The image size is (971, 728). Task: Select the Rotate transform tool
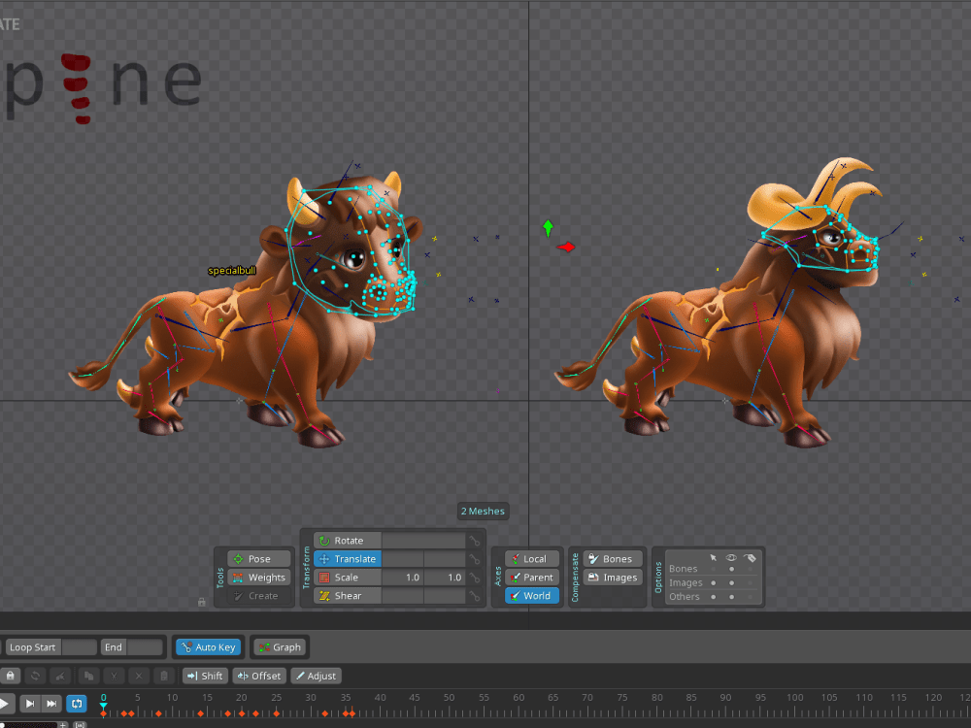click(348, 540)
